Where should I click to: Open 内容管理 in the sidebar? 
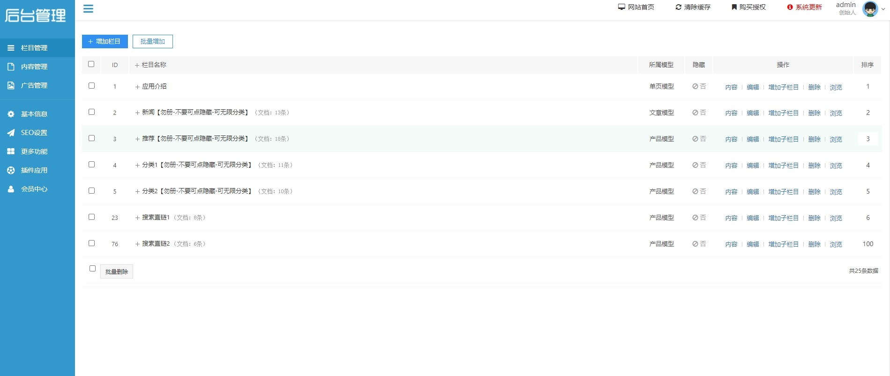click(34, 67)
